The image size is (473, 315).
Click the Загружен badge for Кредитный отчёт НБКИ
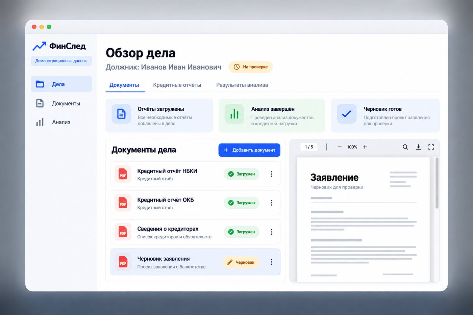[x=241, y=174]
